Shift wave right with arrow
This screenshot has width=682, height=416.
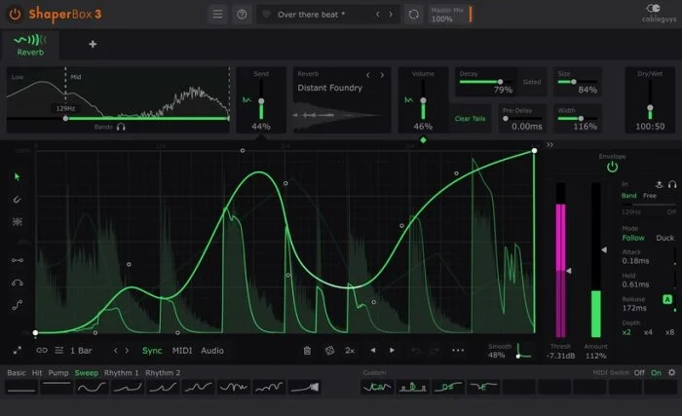[x=392, y=351]
